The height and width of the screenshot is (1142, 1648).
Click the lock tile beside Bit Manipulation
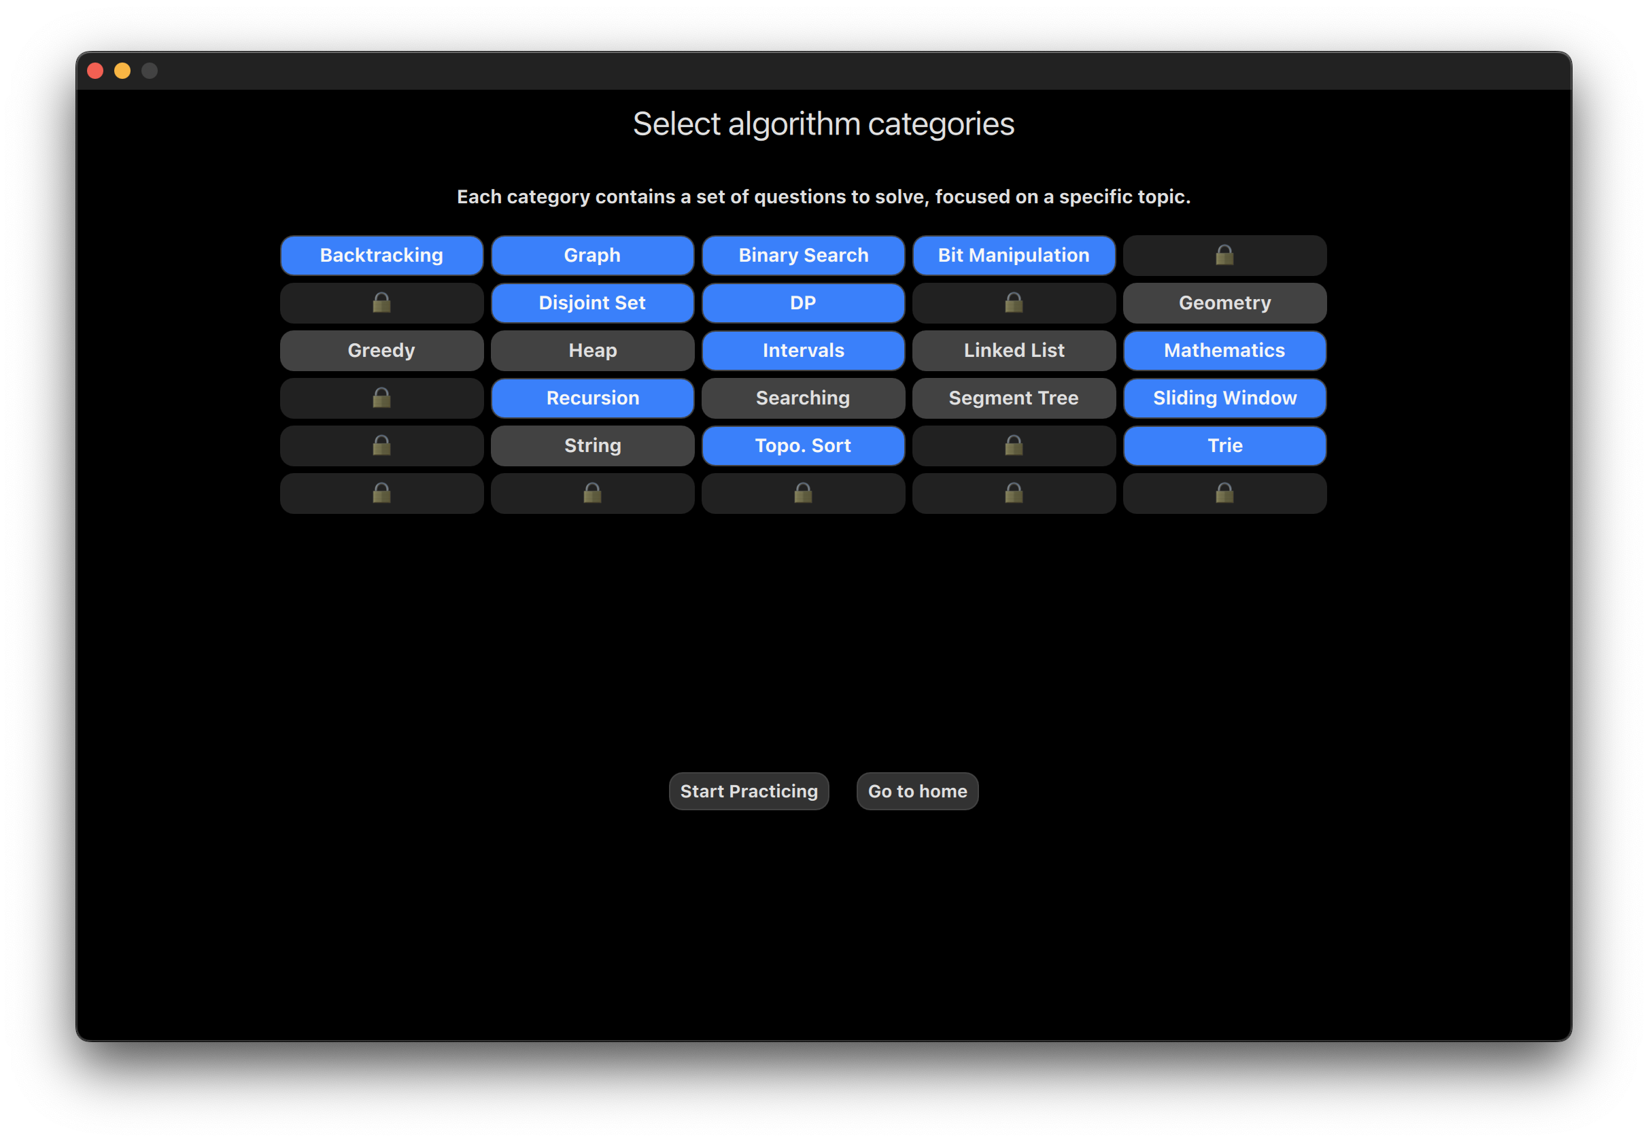click(x=1224, y=256)
